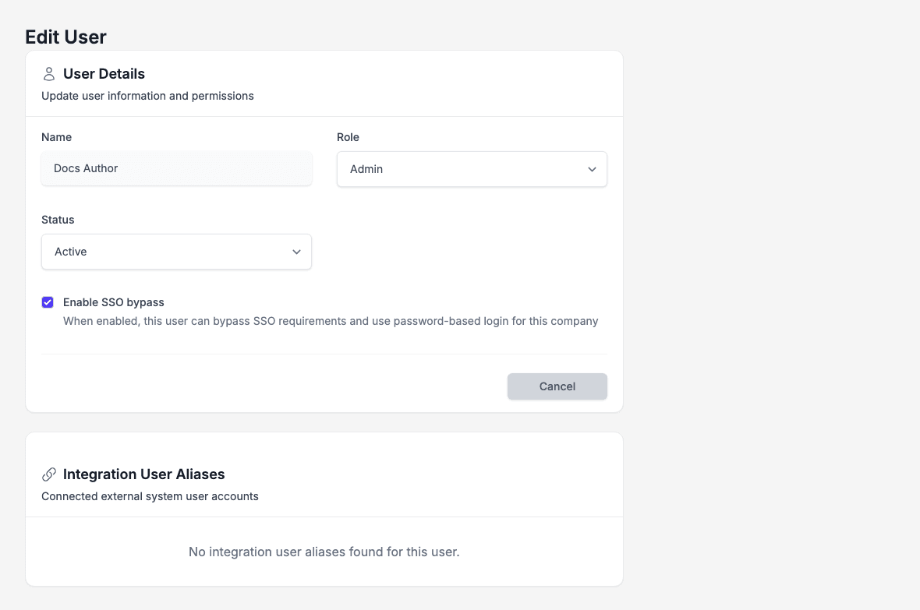920x610 pixels.
Task: Click the User Details section title
Action: click(x=104, y=74)
